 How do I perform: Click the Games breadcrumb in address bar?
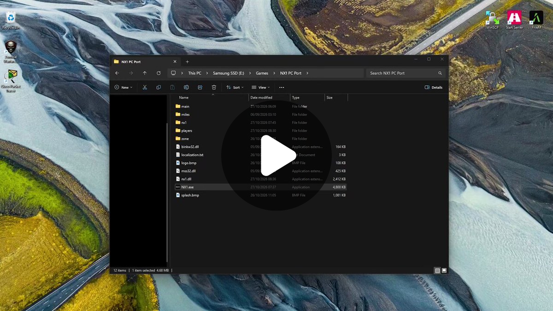coord(262,73)
